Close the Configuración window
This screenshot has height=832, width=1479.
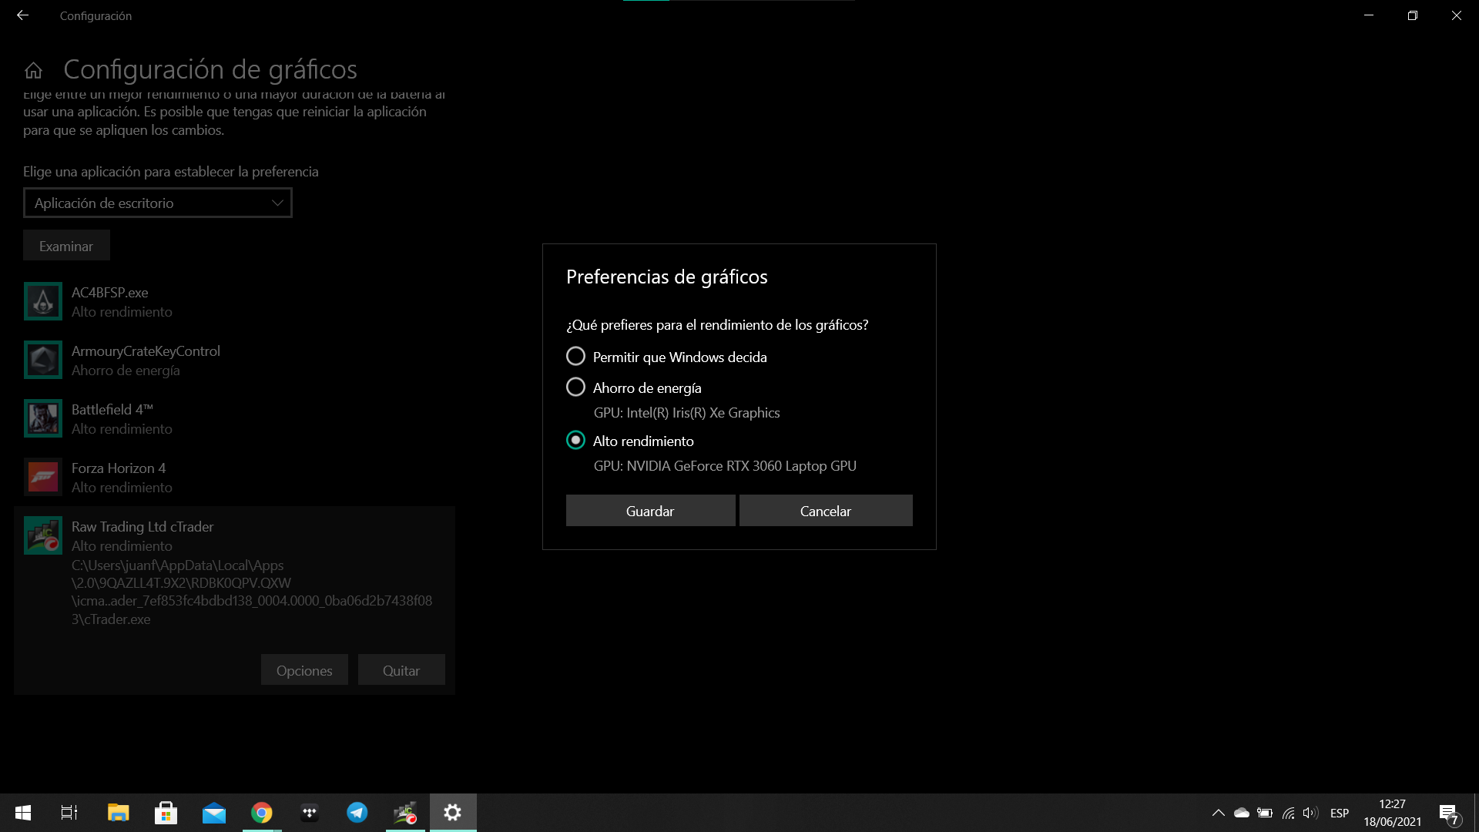(x=1457, y=15)
